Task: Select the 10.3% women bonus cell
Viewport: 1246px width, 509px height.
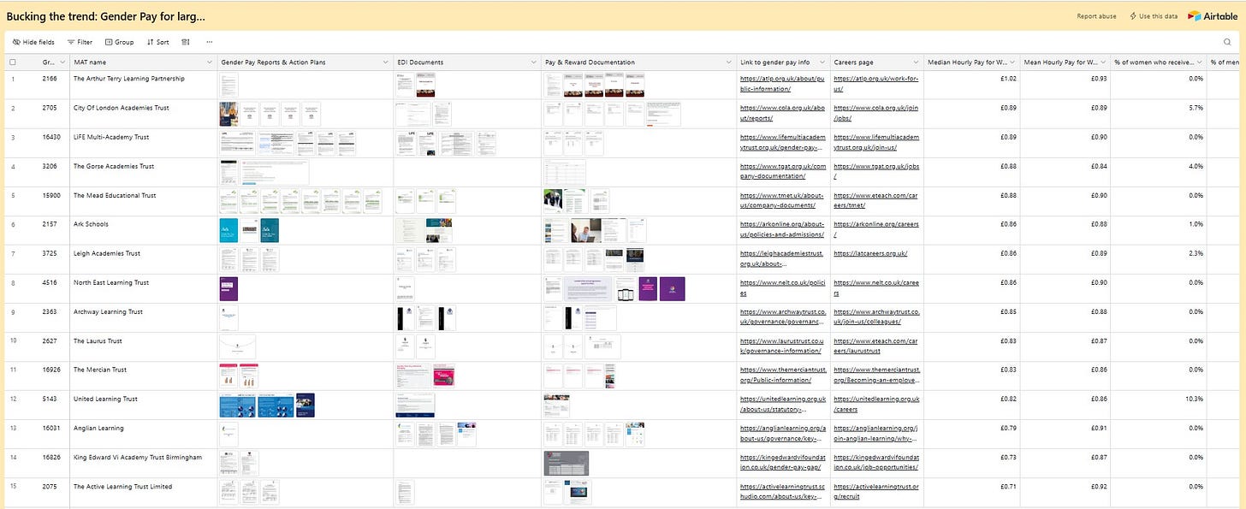Action: (x=1158, y=405)
